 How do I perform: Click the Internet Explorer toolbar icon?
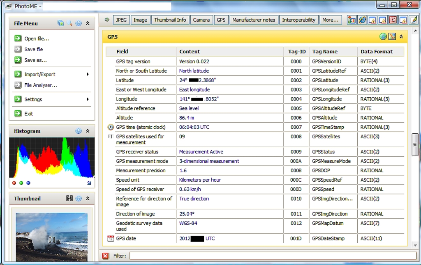[x=362, y=20]
